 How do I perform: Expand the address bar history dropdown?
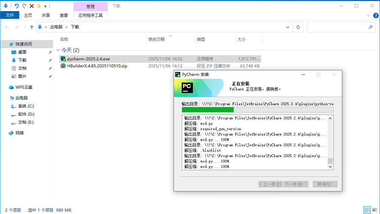pyautogui.click(x=288, y=27)
